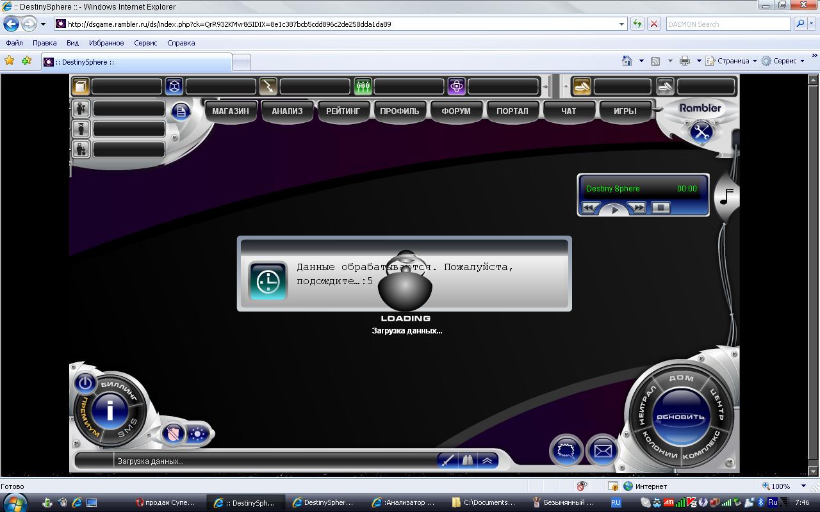Image resolution: width=820 pixels, height=512 pixels.
Task: Open the МАГАЗИН tab
Action: click(230, 111)
